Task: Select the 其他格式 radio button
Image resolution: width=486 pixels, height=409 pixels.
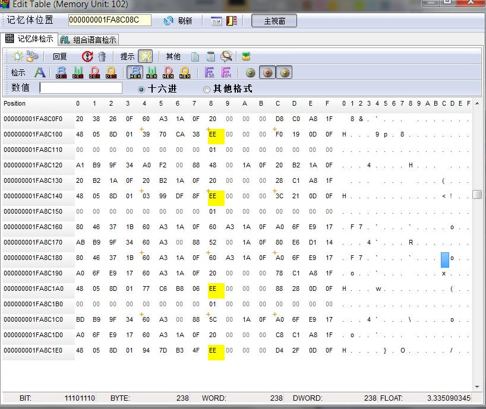Action: tap(207, 89)
